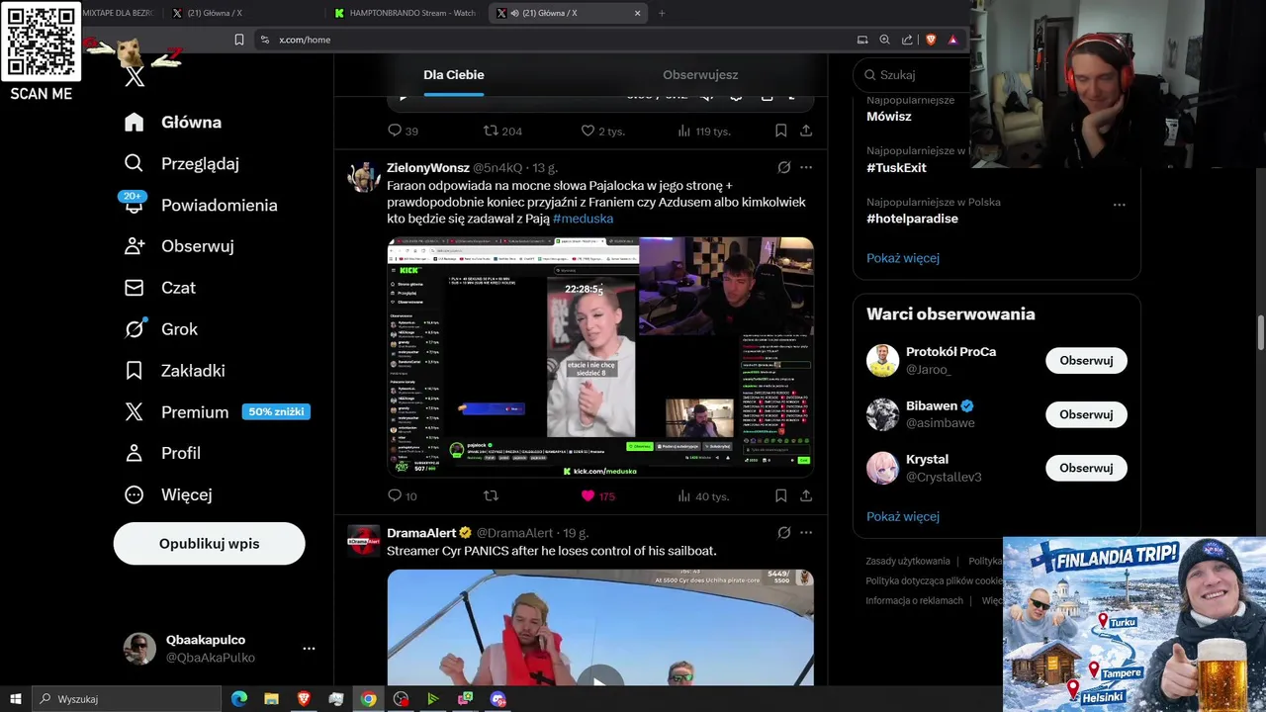Unlike ZielonyWonsz post with 175 likes
Screen dimensions: 1266x712
coord(588,496)
